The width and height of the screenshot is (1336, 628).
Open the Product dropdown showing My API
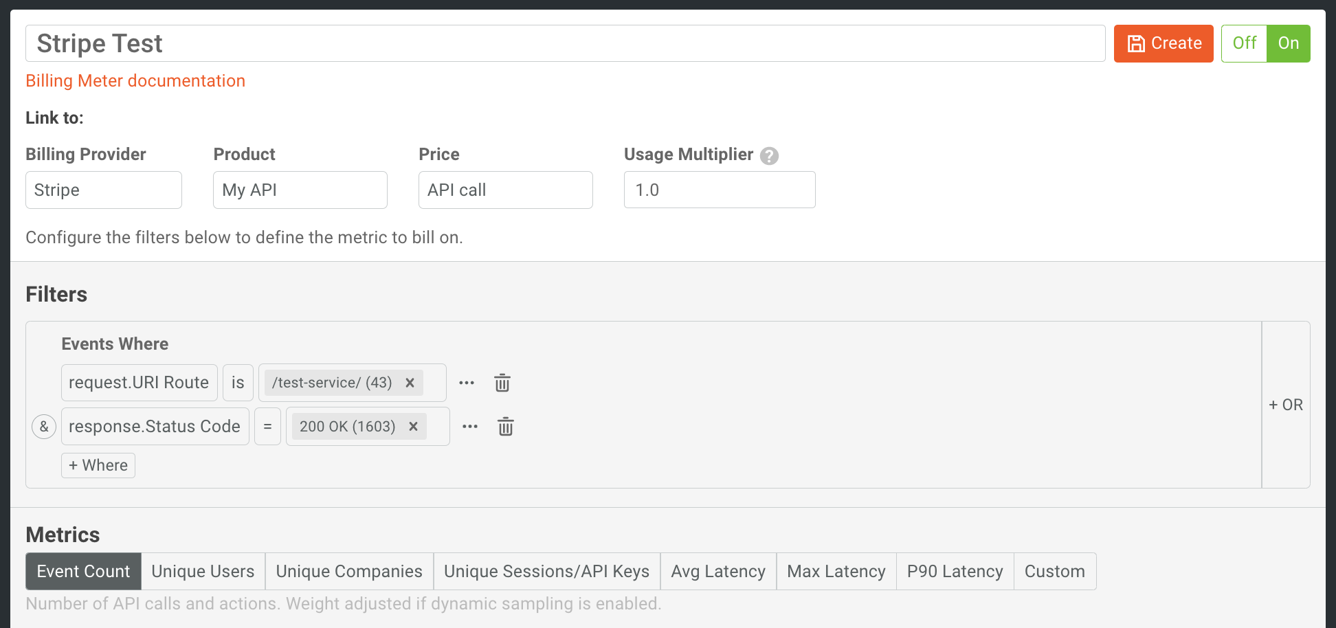pyautogui.click(x=300, y=190)
